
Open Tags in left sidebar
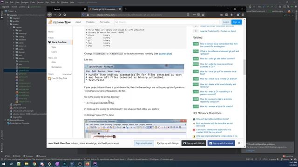(54, 47)
